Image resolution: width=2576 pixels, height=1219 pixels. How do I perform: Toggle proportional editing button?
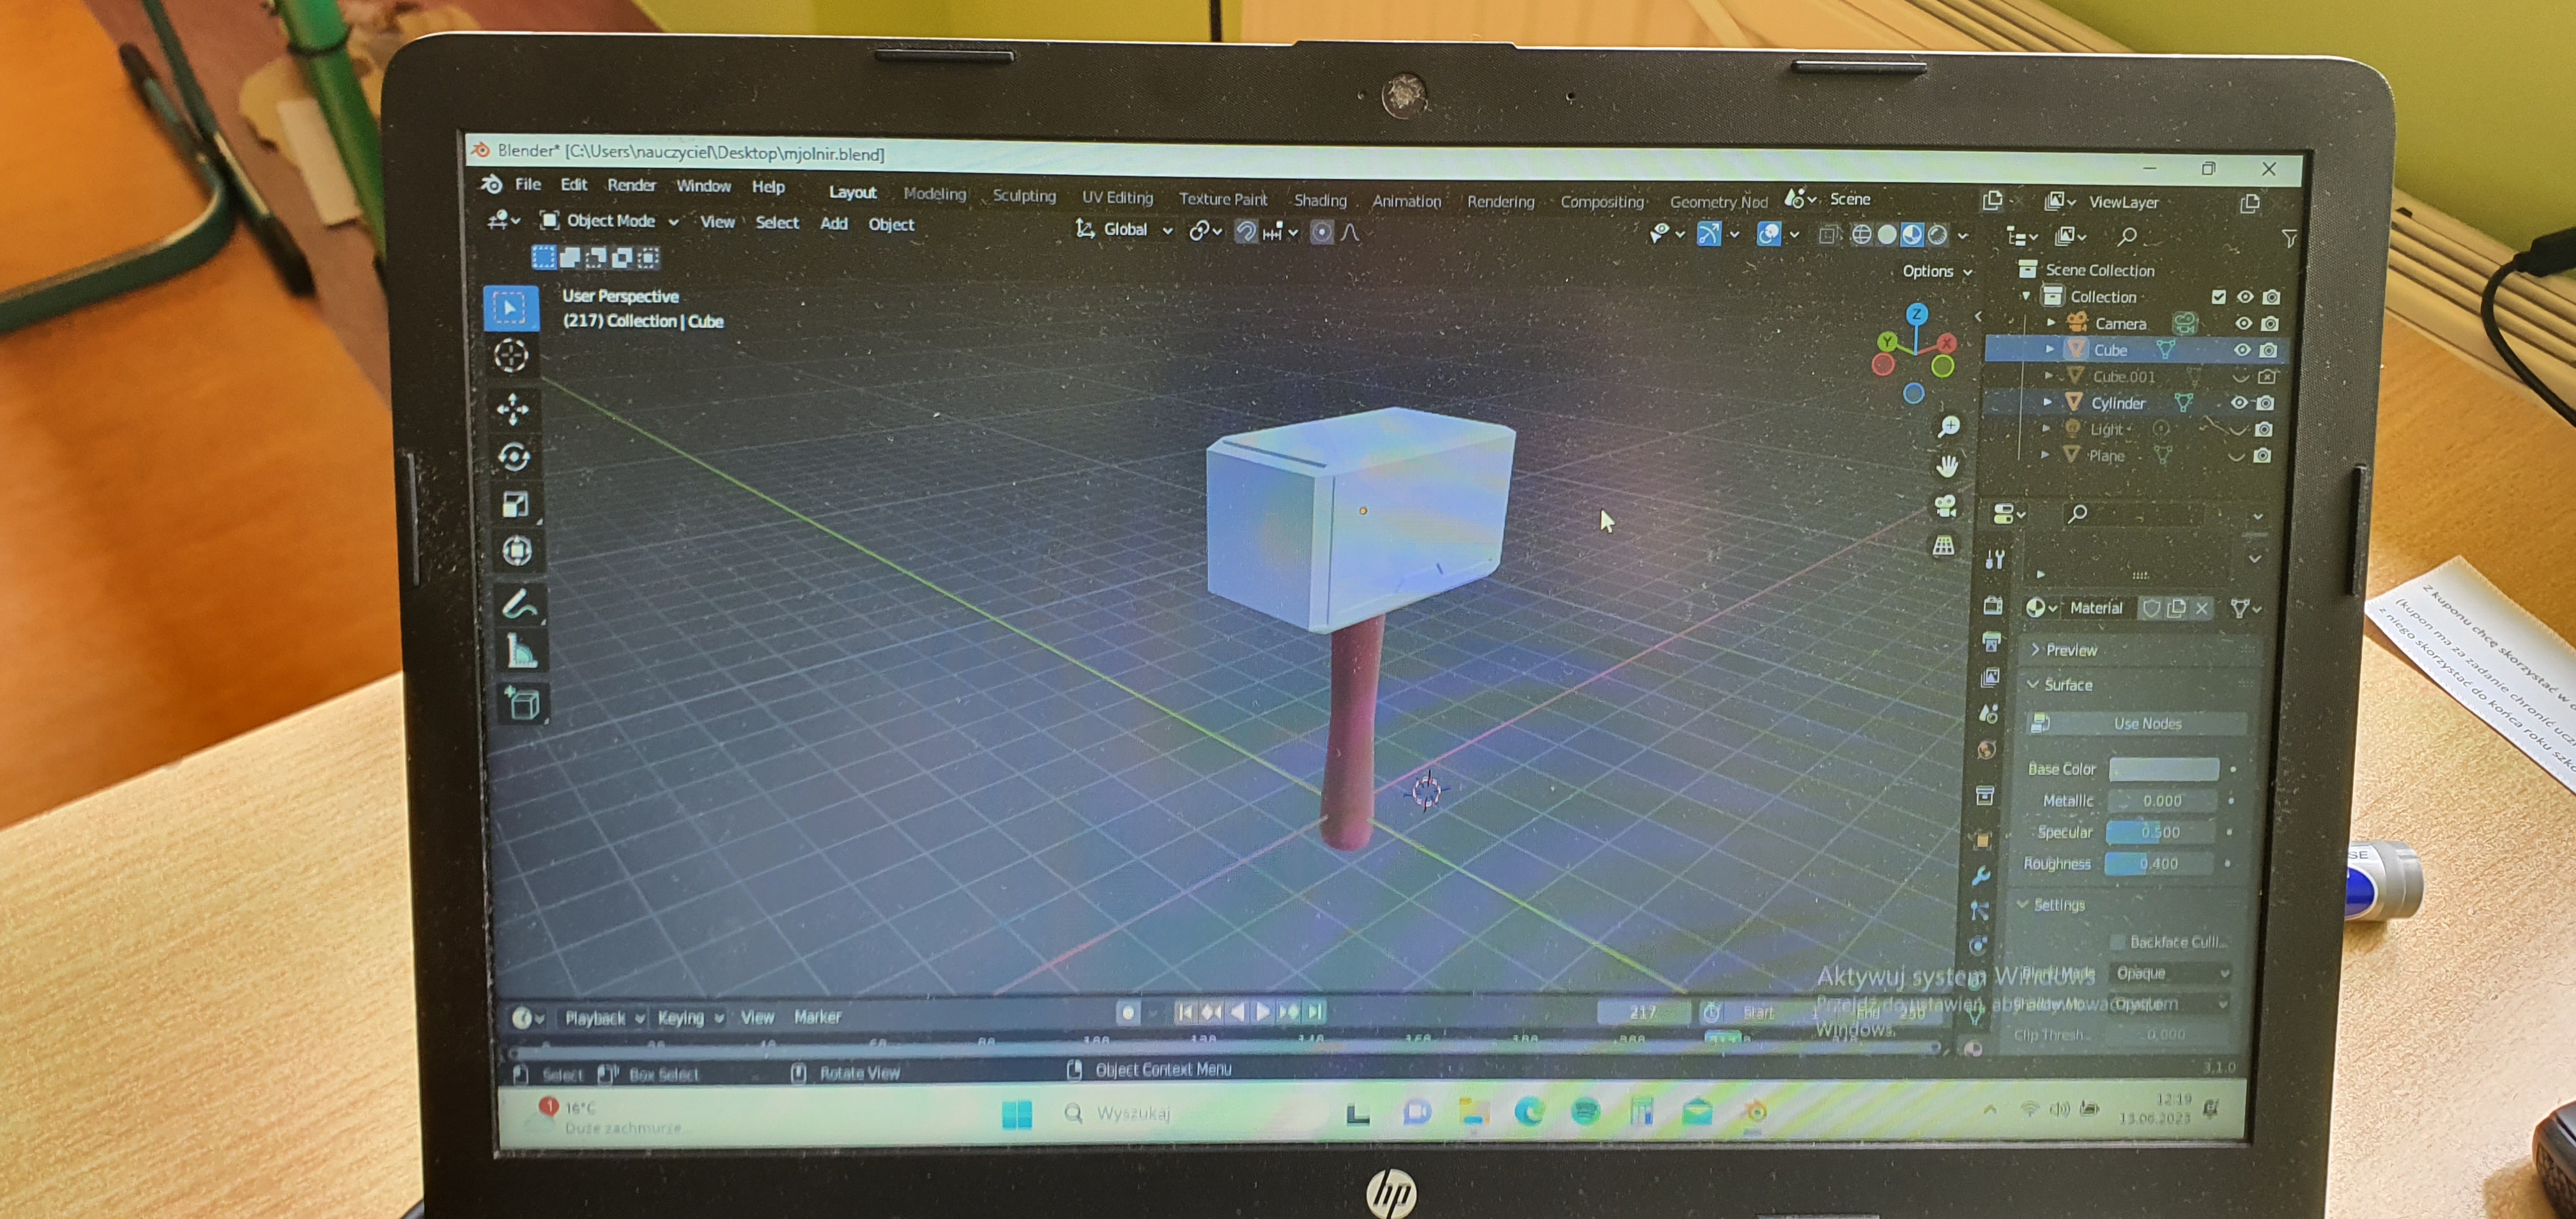[1322, 232]
